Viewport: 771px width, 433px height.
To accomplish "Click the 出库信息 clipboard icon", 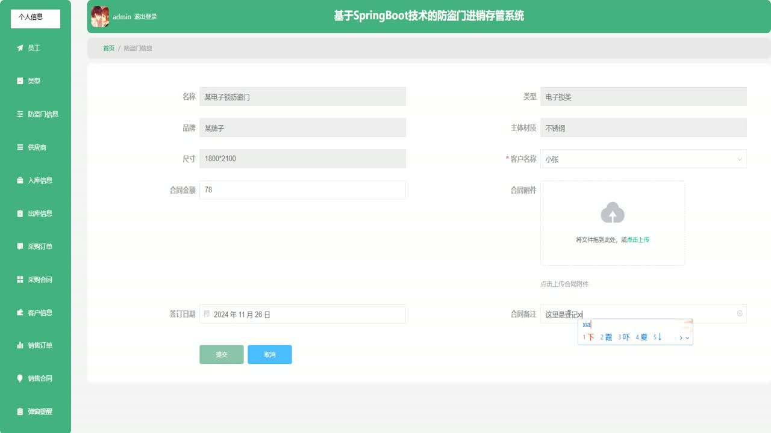I will (x=20, y=213).
